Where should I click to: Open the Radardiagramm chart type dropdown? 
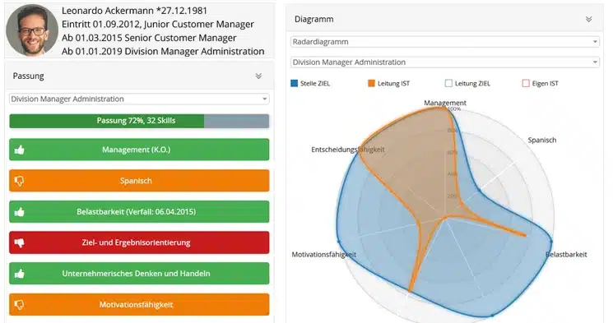tap(445, 42)
